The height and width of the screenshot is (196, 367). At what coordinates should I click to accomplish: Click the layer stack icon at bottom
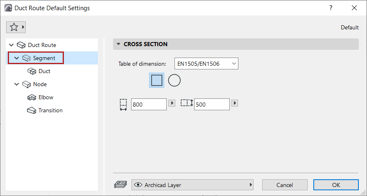(x=120, y=185)
